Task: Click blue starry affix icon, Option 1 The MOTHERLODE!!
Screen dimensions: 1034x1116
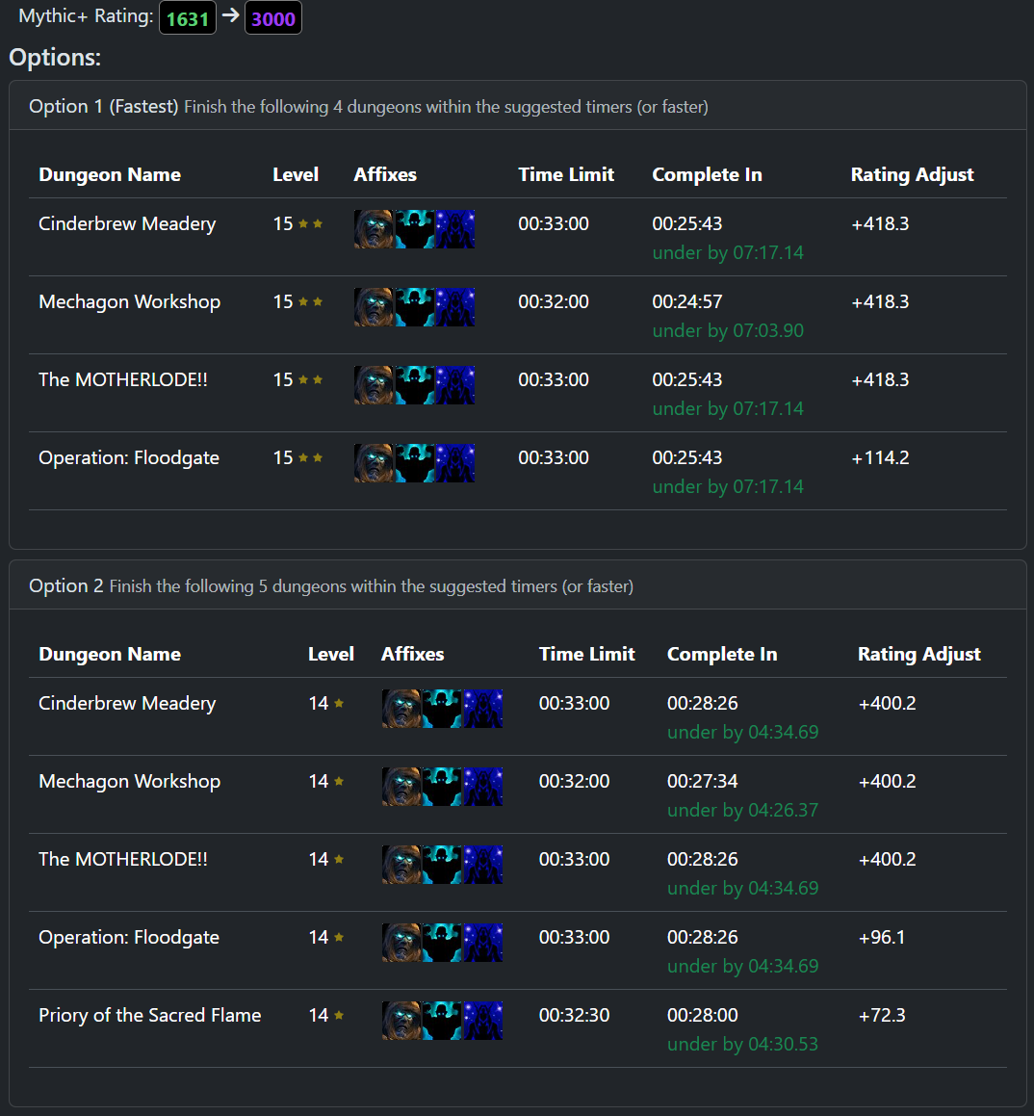Action: pos(454,385)
